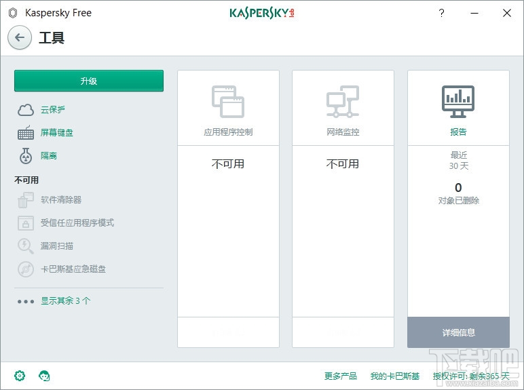Image resolution: width=524 pixels, height=390 pixels.
Task: Expand 显示其余 3 个 hidden tools
Action: click(x=65, y=301)
